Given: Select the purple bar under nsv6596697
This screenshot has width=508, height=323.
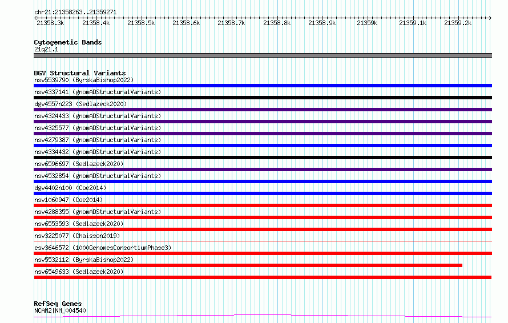Looking at the screenshot, I should (263, 169).
